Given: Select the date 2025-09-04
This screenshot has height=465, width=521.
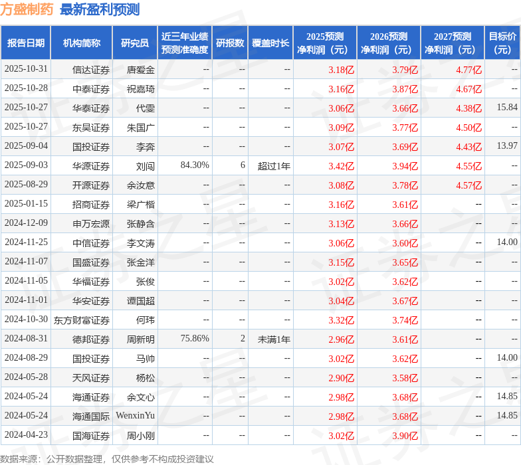Looking at the screenshot, I should click(26, 146).
